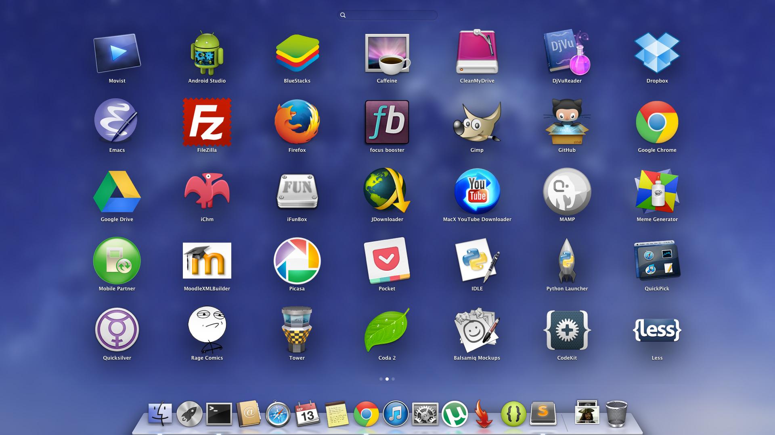Image resolution: width=775 pixels, height=435 pixels.
Task: Open Python Launcher
Action: 567,261
